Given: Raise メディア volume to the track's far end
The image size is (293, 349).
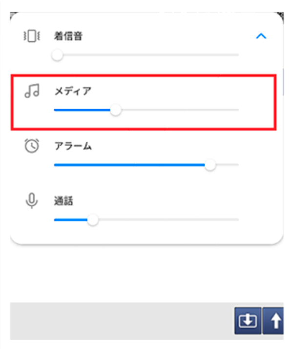Looking at the screenshot, I should (x=238, y=110).
